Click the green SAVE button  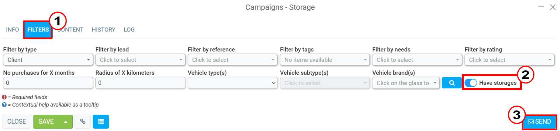pos(46,122)
